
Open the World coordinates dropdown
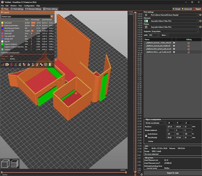(x=155, y=123)
